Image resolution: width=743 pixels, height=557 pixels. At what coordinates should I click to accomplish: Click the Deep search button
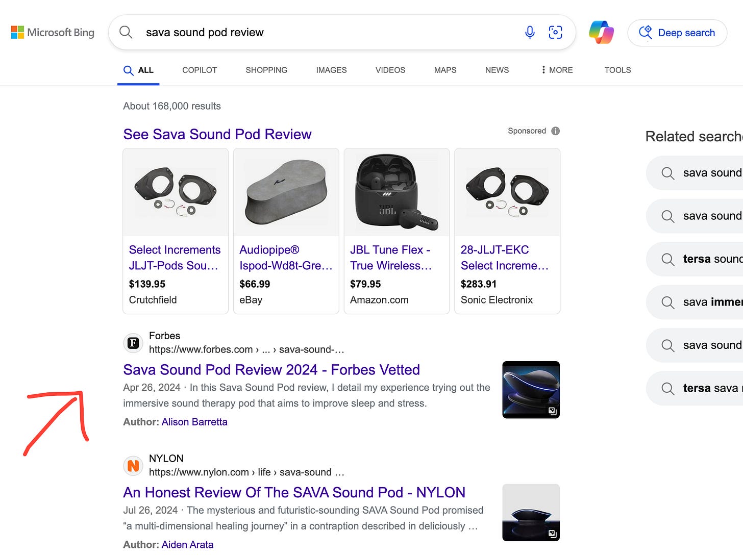pos(677,33)
